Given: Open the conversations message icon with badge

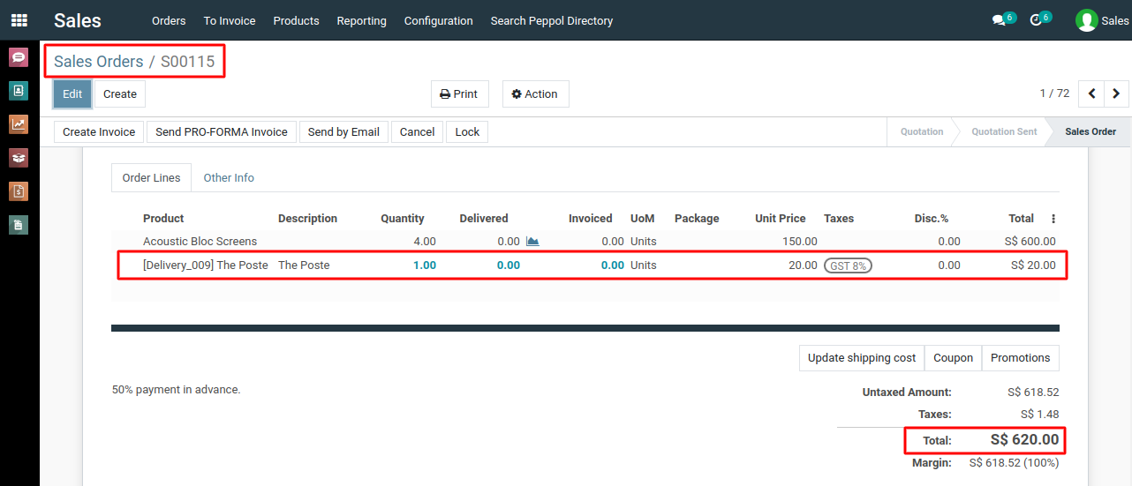Looking at the screenshot, I should (1003, 19).
